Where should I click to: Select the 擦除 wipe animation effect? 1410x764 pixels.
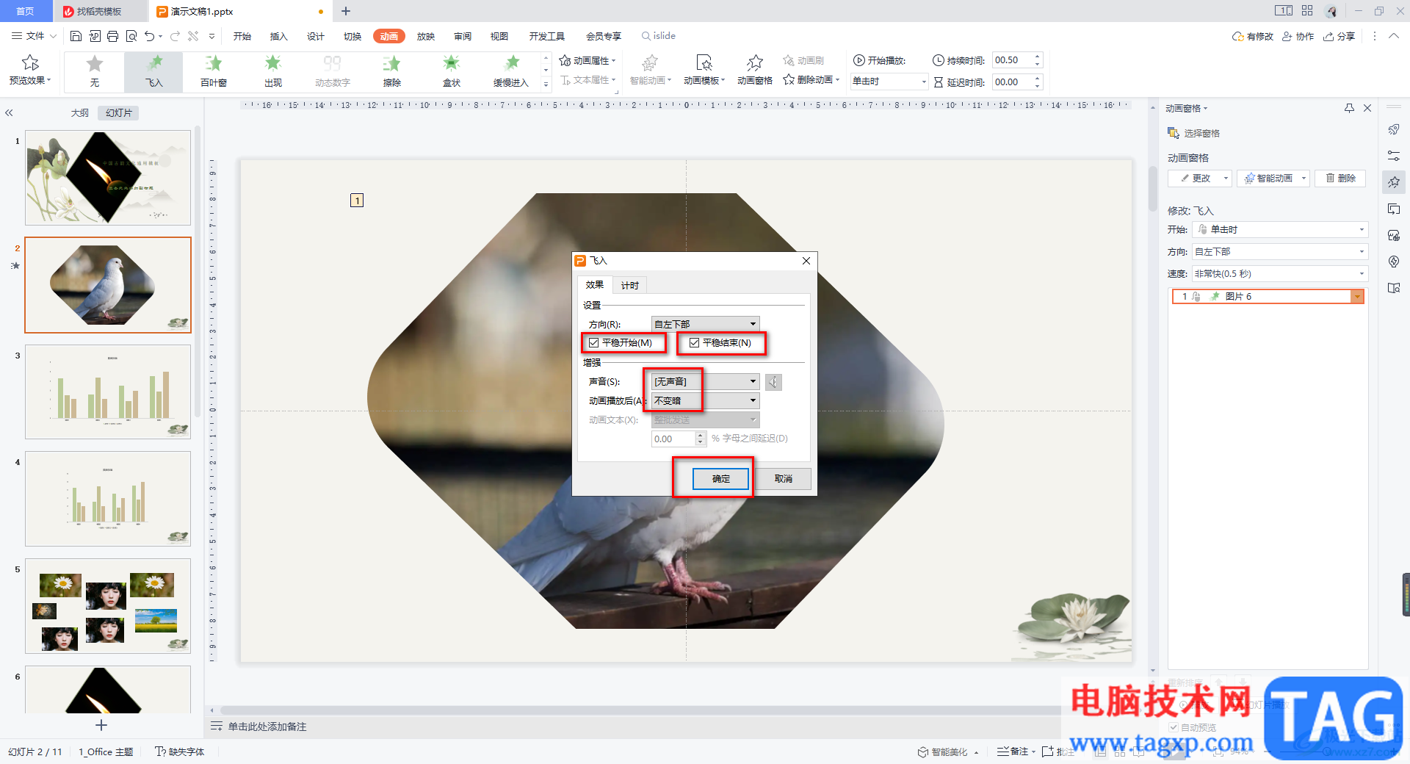coord(391,71)
